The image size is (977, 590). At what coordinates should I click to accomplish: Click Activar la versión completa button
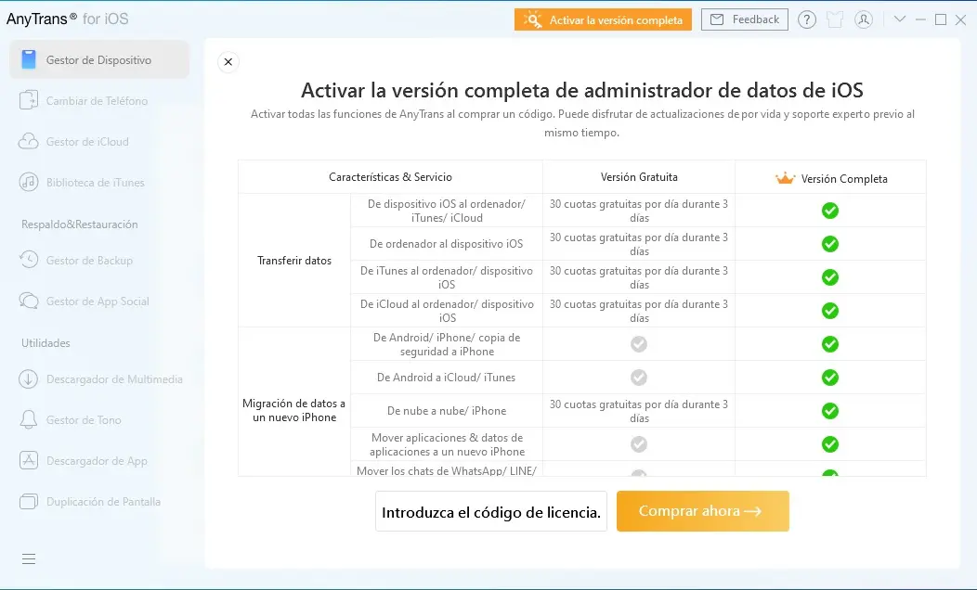[603, 19]
